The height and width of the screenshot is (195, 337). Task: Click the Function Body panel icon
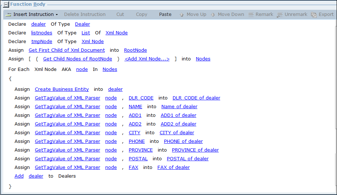tap(6, 4)
